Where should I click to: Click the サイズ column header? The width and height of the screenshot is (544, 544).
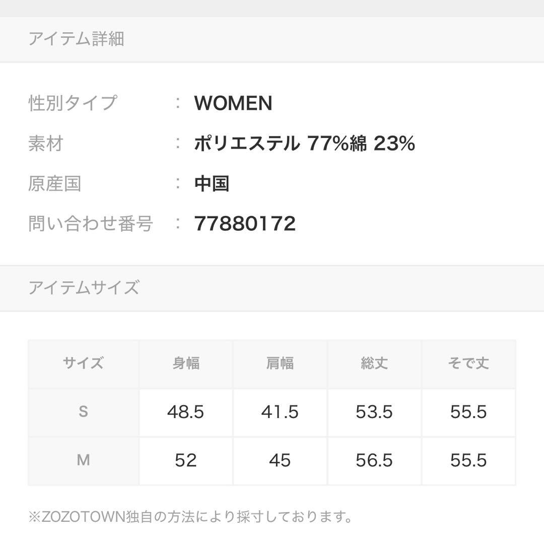[x=83, y=364]
